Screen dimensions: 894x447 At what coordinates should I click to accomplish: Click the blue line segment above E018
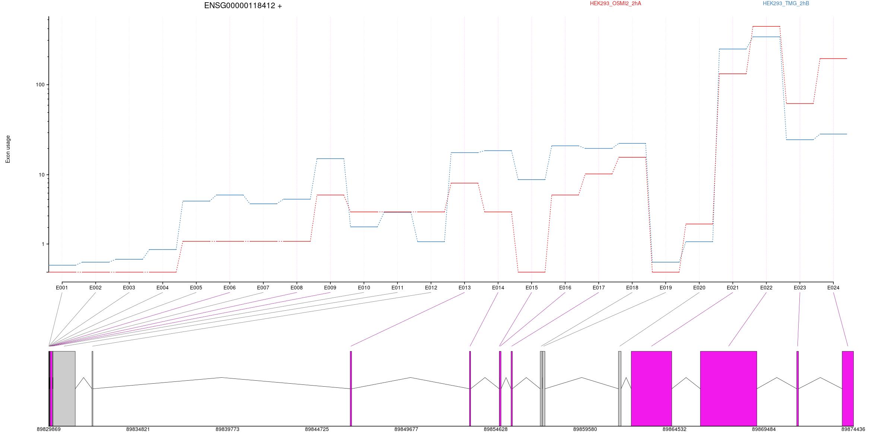point(632,143)
